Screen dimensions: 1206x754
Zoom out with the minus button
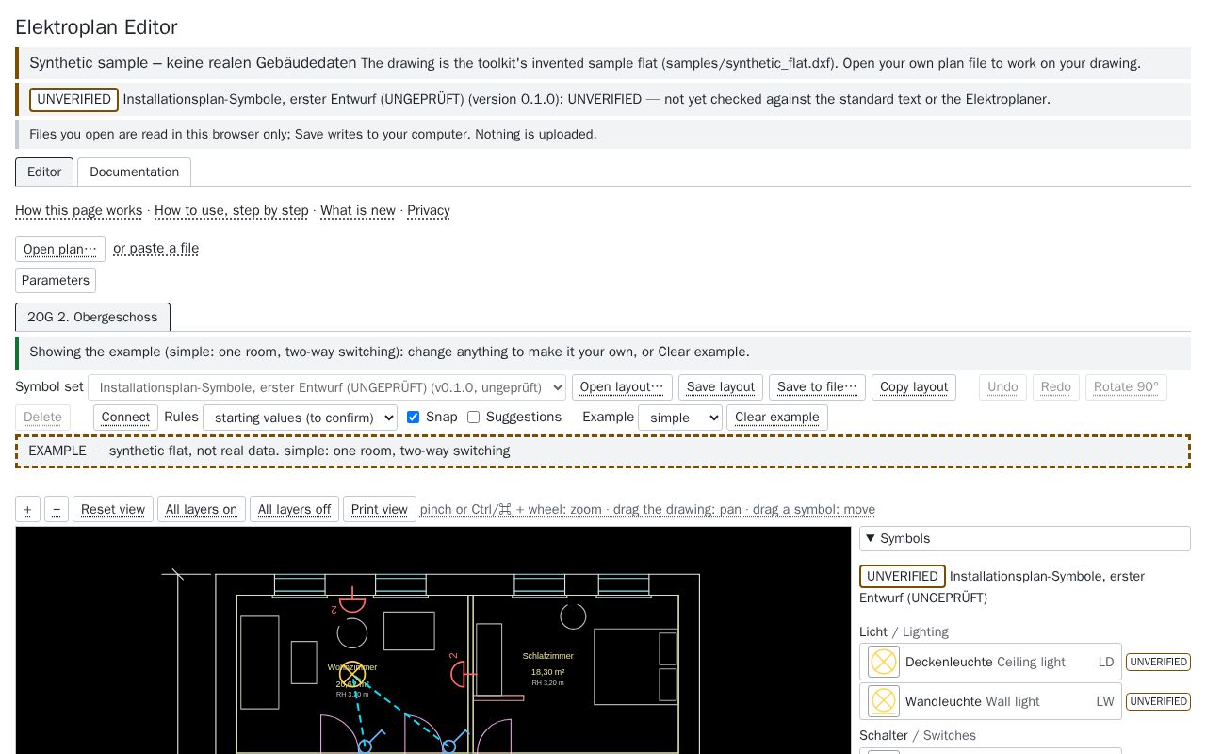tap(57, 510)
